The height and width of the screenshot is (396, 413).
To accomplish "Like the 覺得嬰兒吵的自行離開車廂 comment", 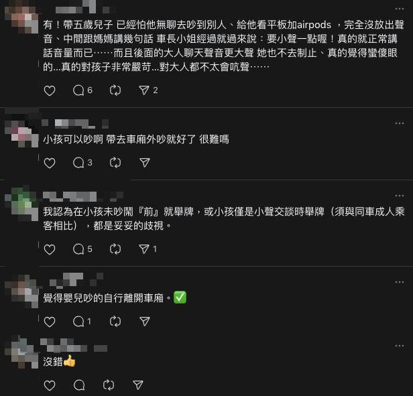I will point(50,322).
